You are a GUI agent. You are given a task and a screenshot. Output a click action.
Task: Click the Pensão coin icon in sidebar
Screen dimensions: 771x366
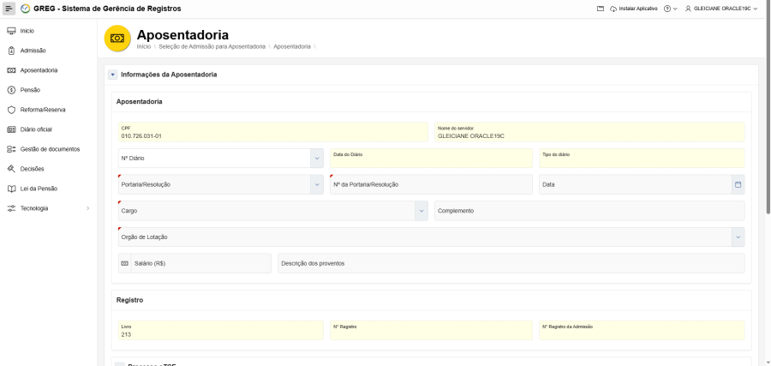pos(11,90)
